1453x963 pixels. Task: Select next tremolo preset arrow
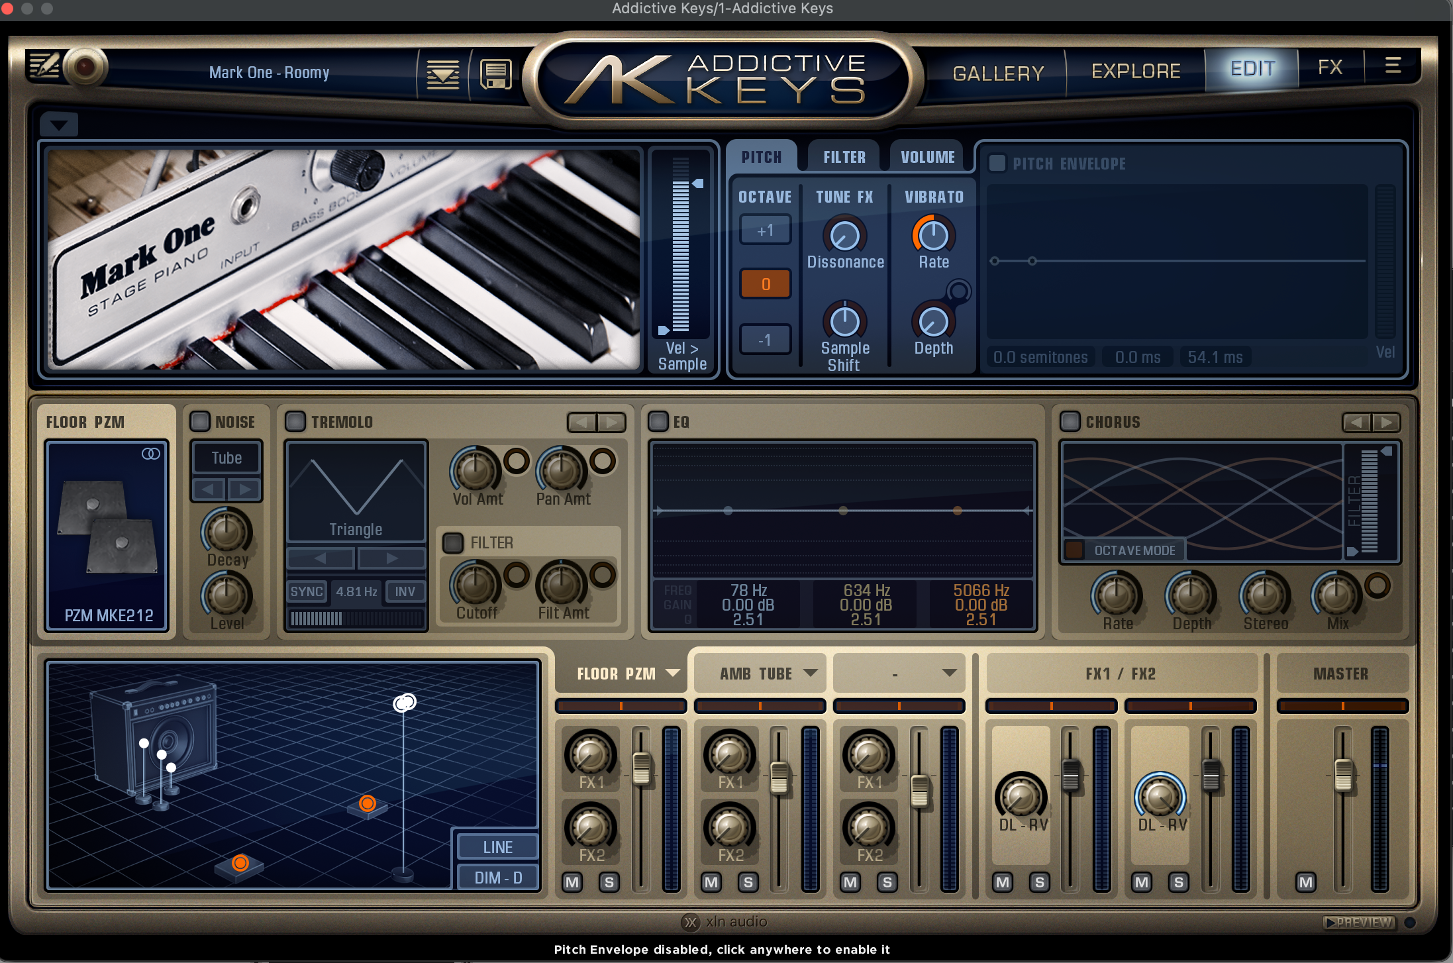click(611, 422)
